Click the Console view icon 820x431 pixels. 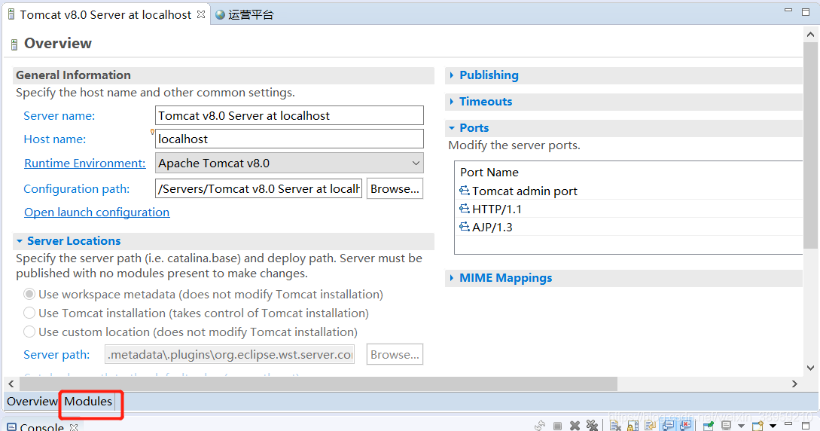click(x=11, y=426)
